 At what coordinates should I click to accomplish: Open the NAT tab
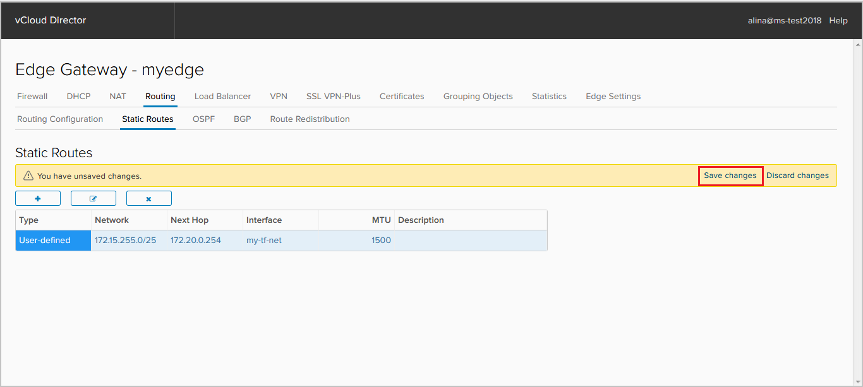tap(118, 97)
